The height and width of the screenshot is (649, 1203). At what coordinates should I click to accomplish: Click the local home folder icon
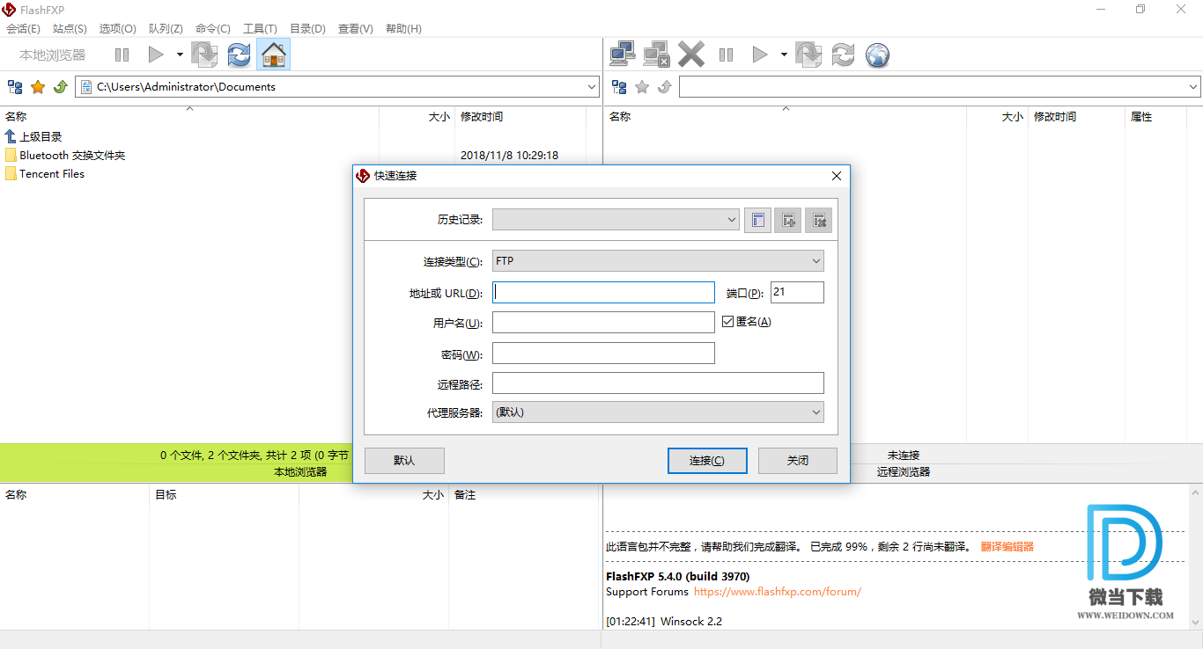[x=274, y=55]
